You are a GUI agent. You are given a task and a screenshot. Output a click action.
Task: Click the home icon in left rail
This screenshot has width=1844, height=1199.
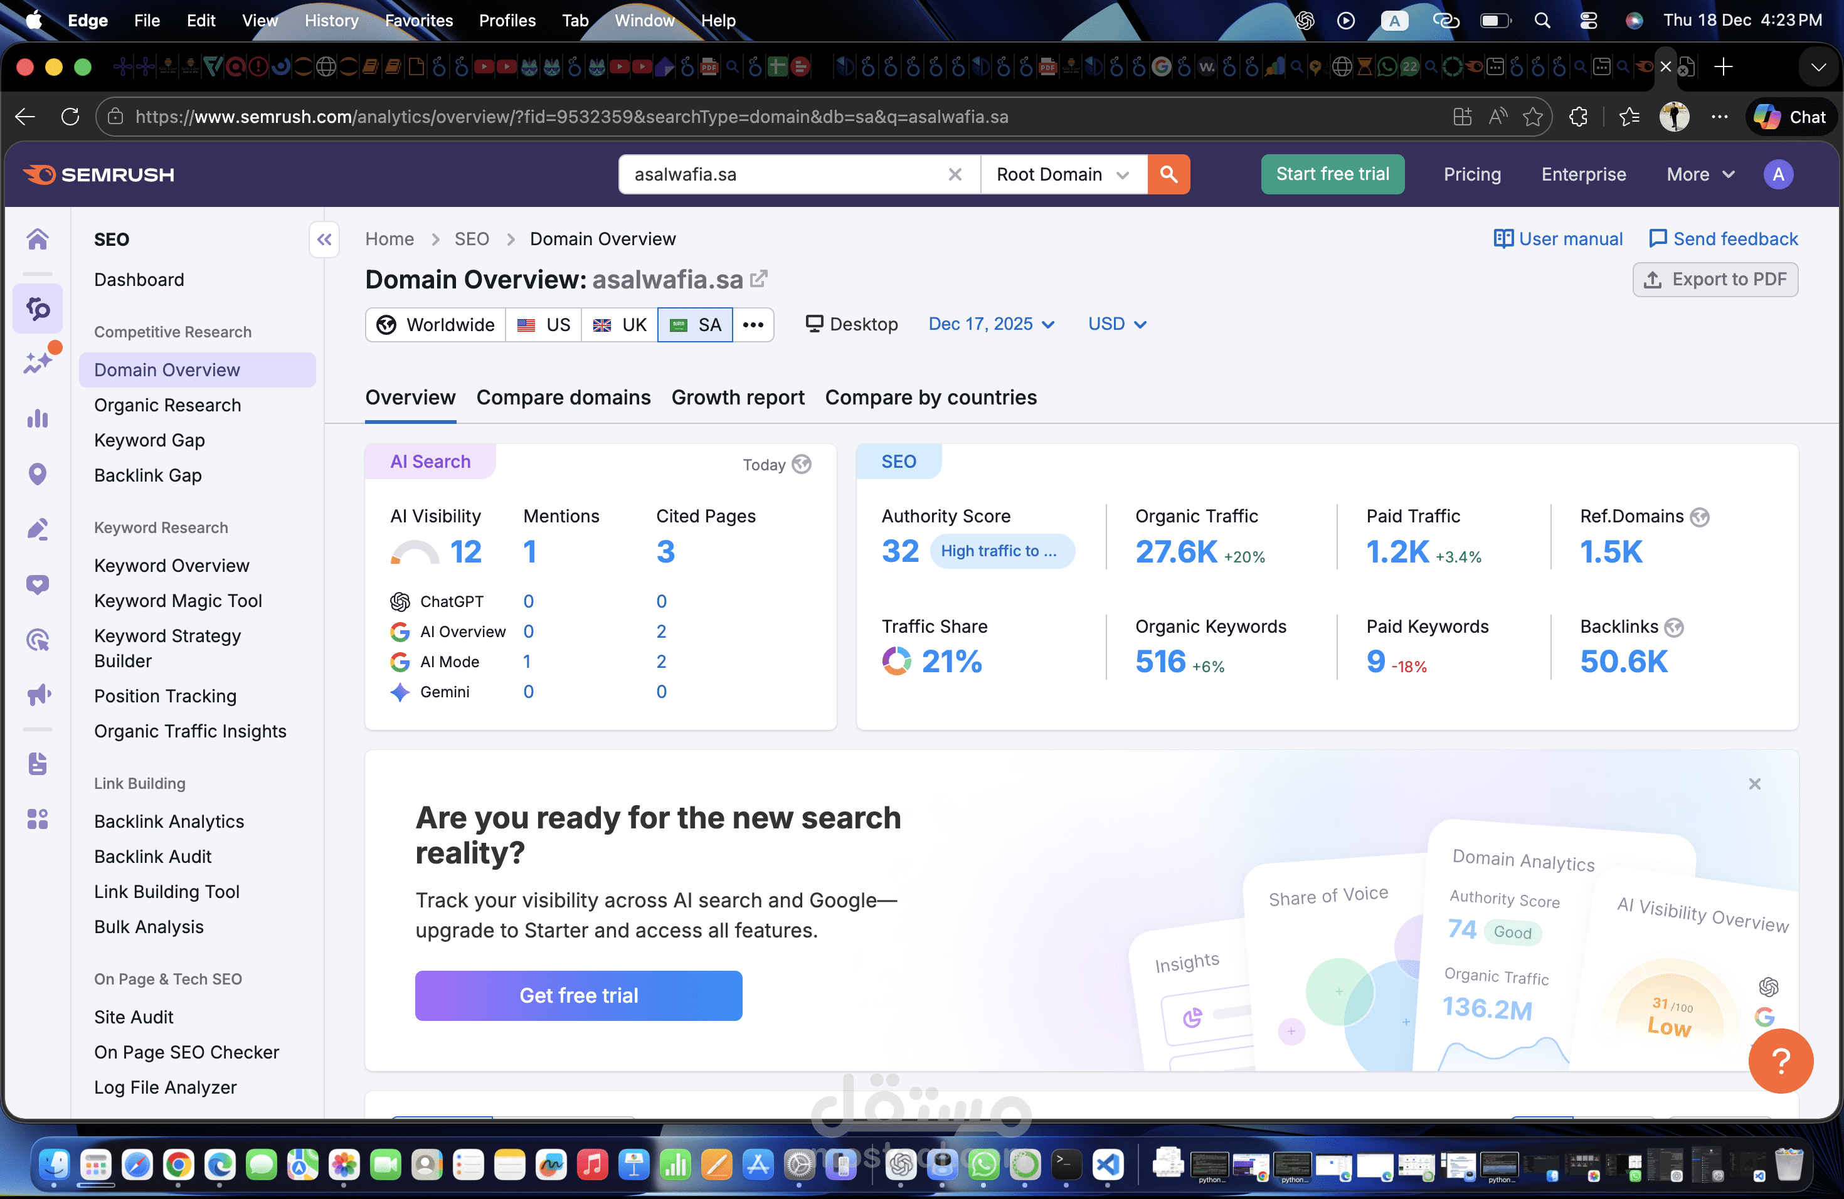(37, 240)
